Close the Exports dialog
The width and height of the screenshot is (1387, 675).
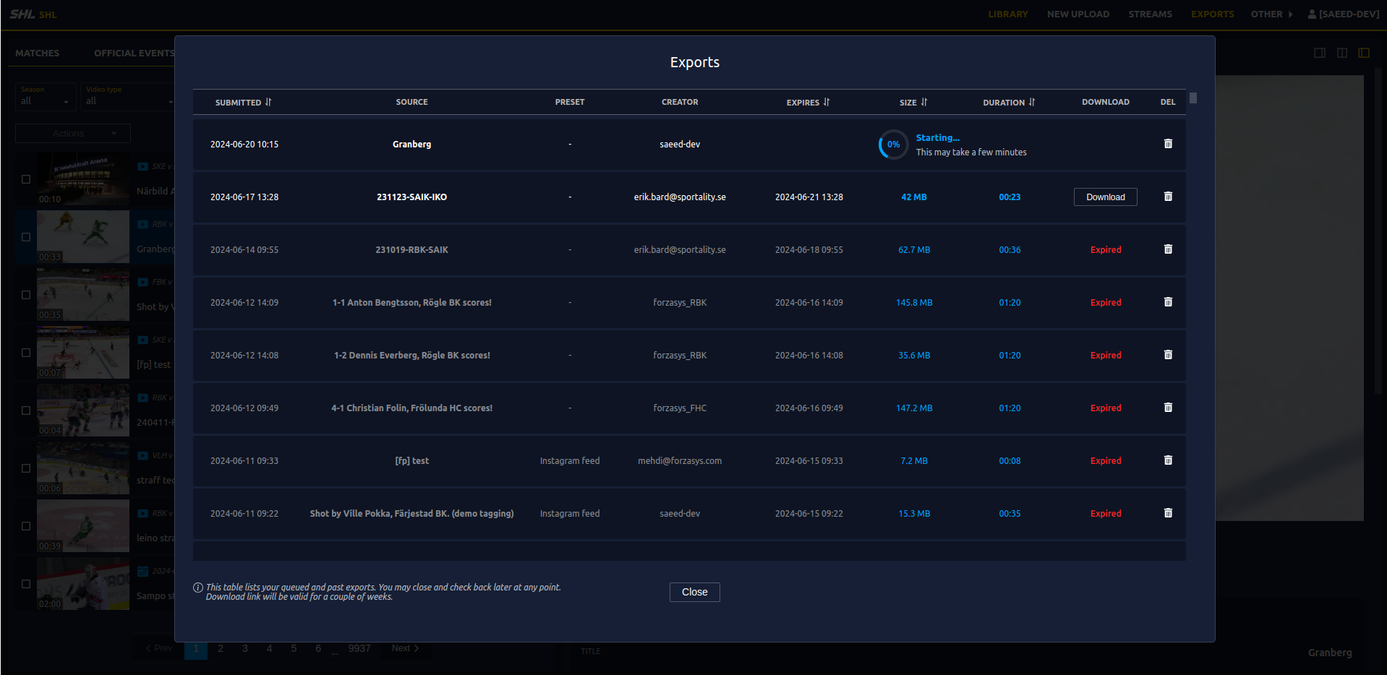[x=693, y=592]
